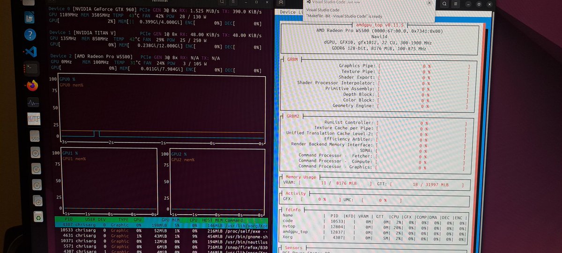Screen dimensions: 562x253
Task: Open the document editor icon above Help in dock
Action: tap(30, 18)
